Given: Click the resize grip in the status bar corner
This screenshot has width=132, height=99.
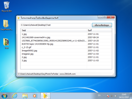Looking at the screenshot, I should (113, 74).
